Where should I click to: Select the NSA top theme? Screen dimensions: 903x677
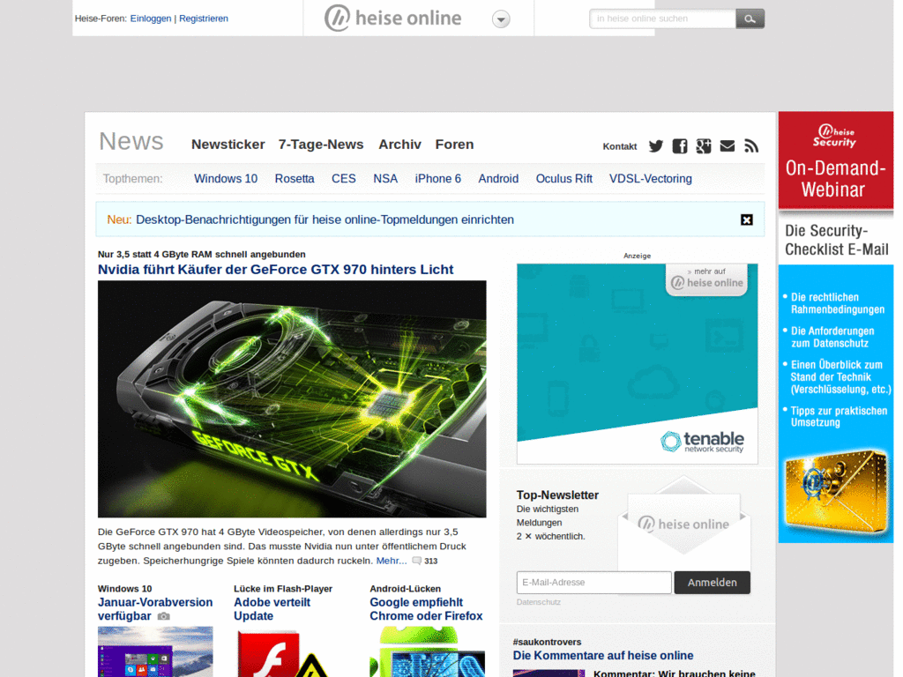click(385, 178)
